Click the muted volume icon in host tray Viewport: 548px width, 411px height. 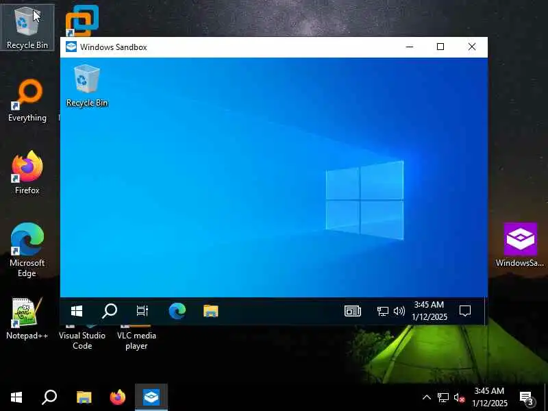459,398
